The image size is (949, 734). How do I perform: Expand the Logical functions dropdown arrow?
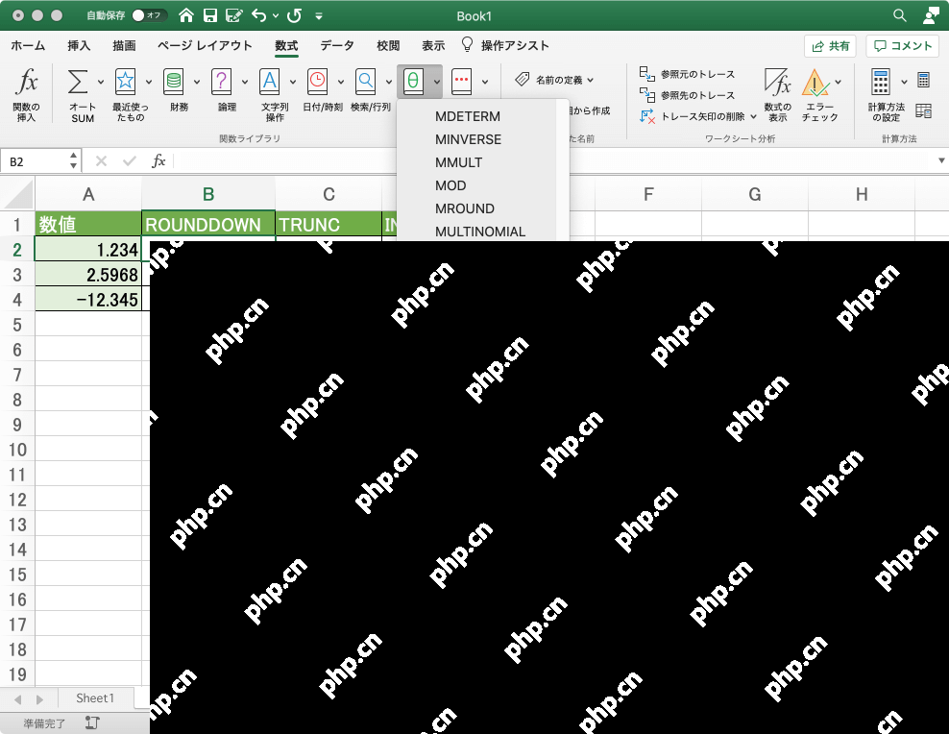coord(245,82)
